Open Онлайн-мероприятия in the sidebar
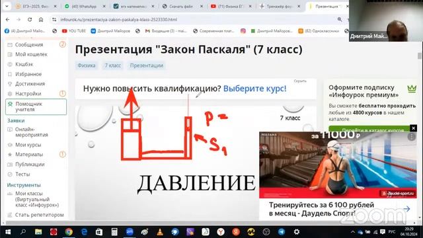 (31, 132)
